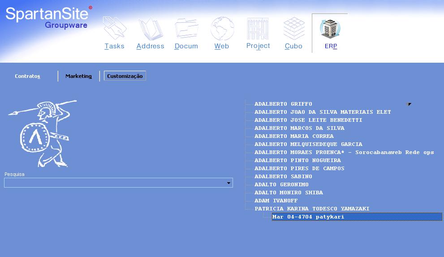Viewport: 444px width, 257px height.
Task: Open the Web globe icon
Action: [x=222, y=28]
